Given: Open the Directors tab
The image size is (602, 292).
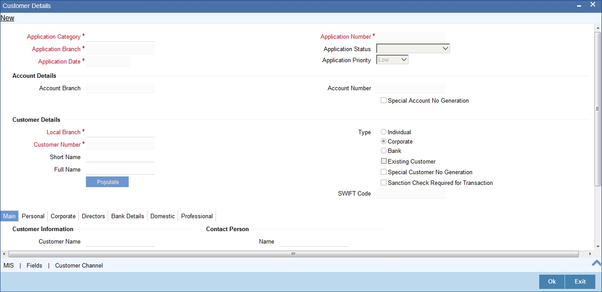Looking at the screenshot, I should tap(94, 216).
